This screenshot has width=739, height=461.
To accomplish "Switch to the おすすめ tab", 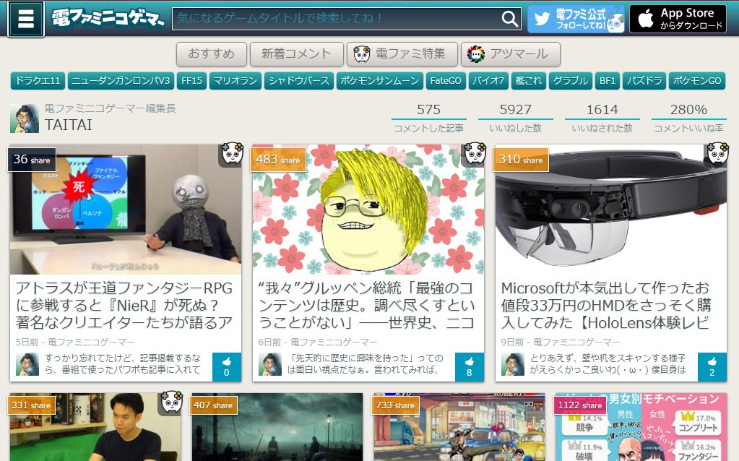I will (x=211, y=53).
